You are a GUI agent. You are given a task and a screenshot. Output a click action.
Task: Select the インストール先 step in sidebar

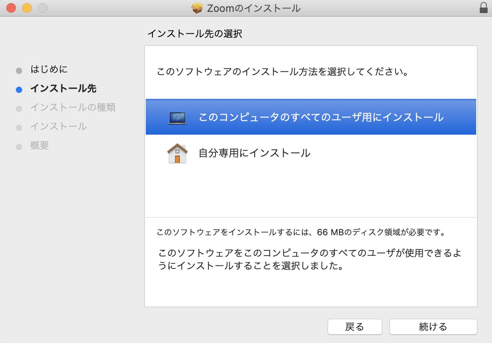coord(63,89)
